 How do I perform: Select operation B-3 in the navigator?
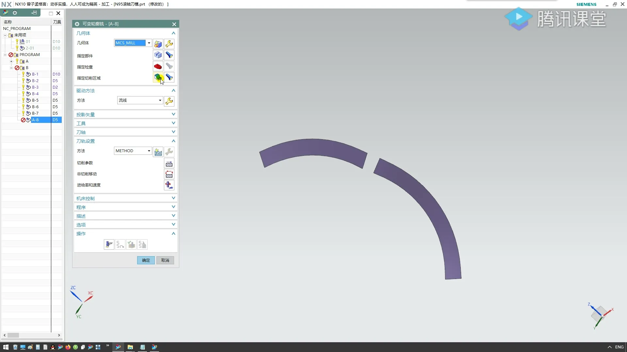pyautogui.click(x=35, y=87)
